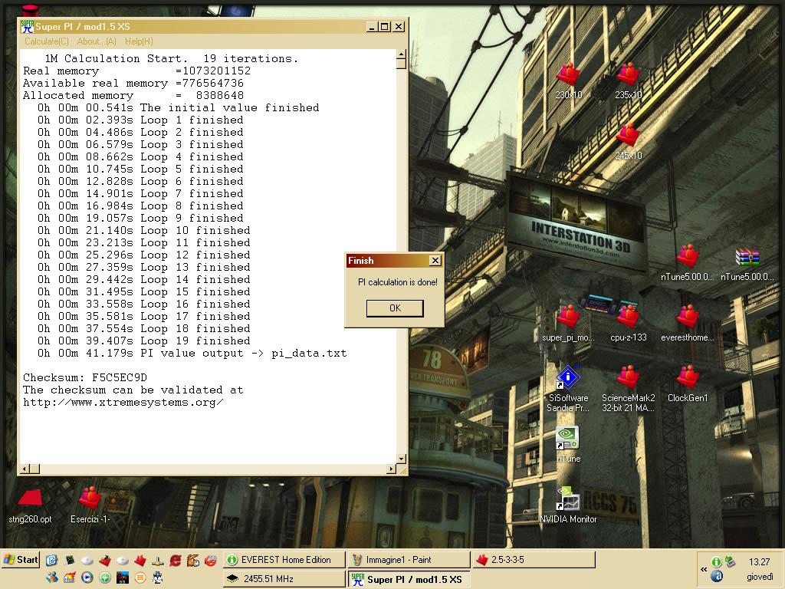
Task: Switch to the 2455.51 MHz taskbar button
Action: pos(284,579)
